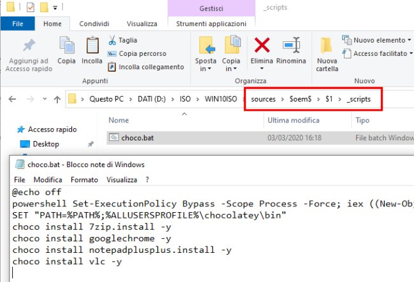
Task: Expand the chevron after sources
Action: pos(283,99)
